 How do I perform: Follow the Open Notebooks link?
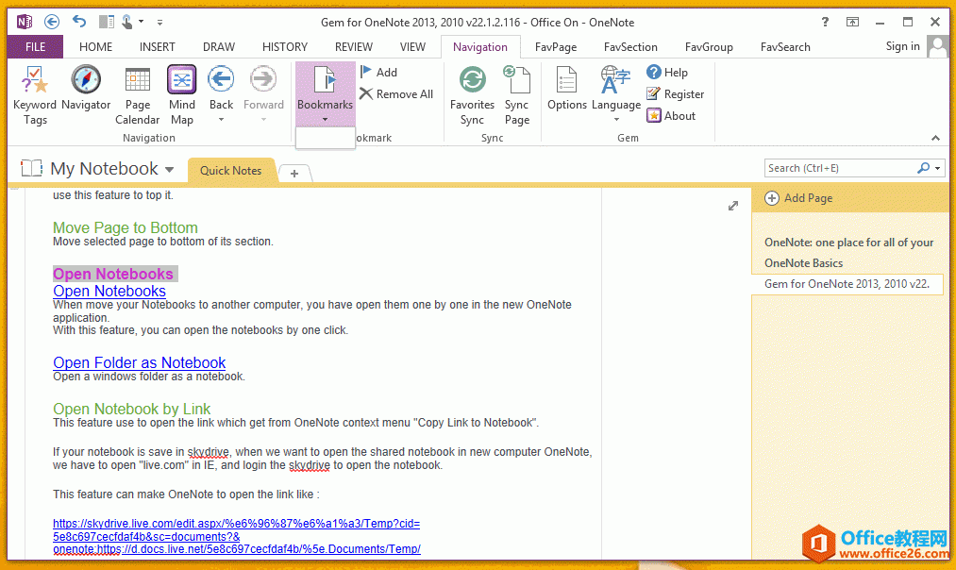coord(109,291)
